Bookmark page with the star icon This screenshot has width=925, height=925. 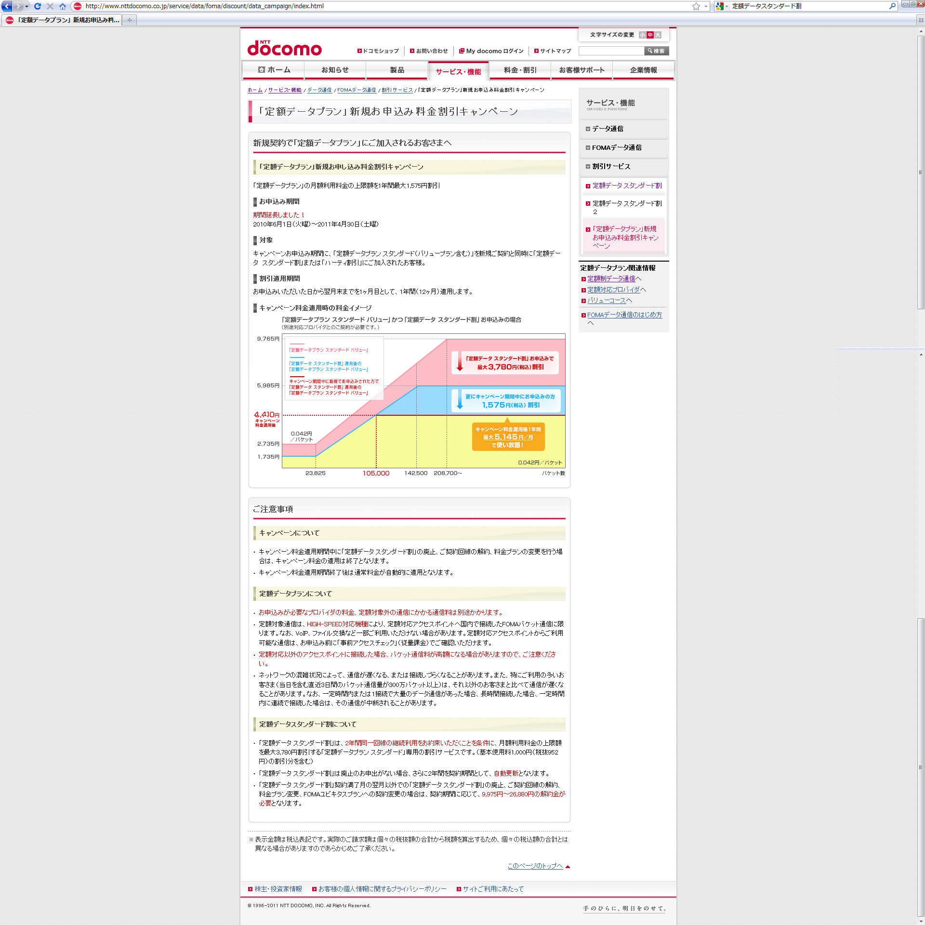click(x=696, y=6)
